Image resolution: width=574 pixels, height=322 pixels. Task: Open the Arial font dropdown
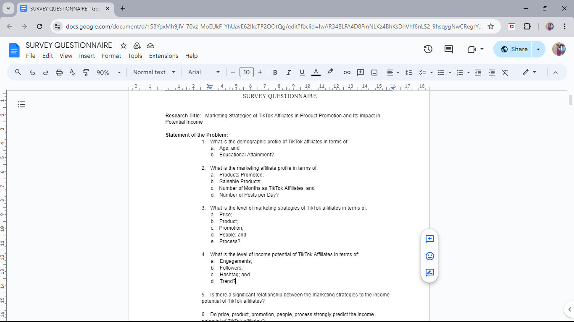pos(204,72)
